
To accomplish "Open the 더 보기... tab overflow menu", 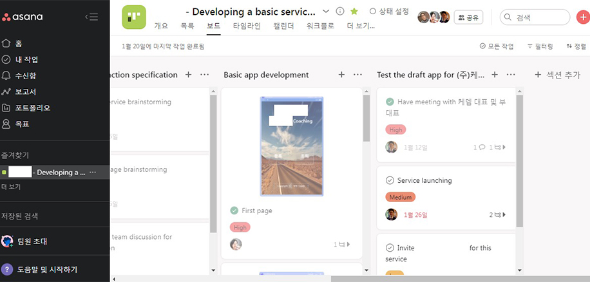I will pyautogui.click(x=361, y=26).
